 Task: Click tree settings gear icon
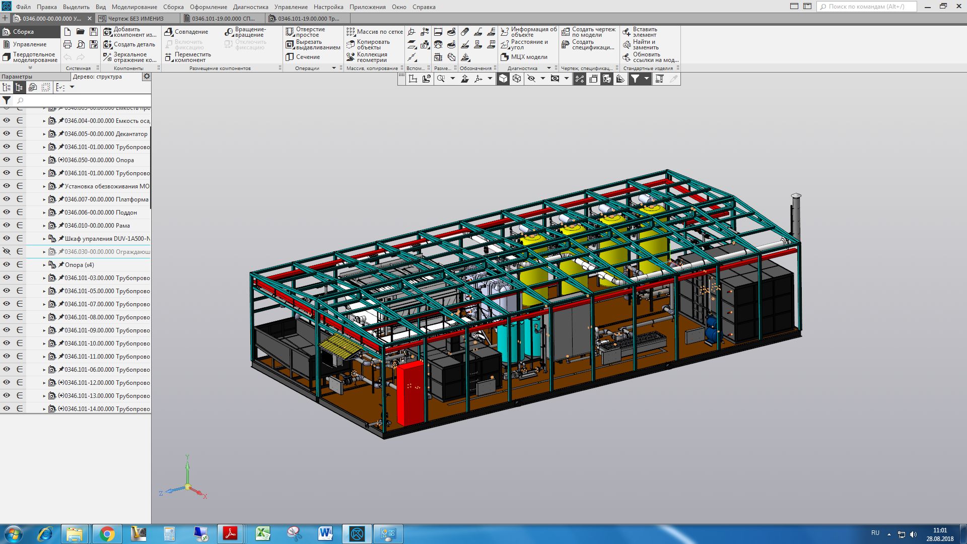[x=147, y=77]
